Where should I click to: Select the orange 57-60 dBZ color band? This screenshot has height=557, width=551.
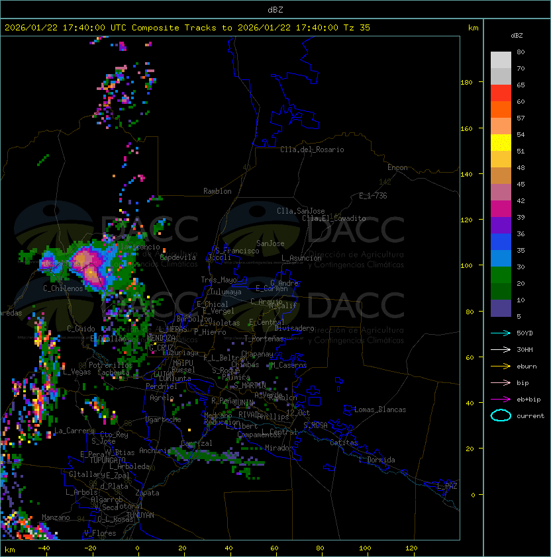point(501,110)
